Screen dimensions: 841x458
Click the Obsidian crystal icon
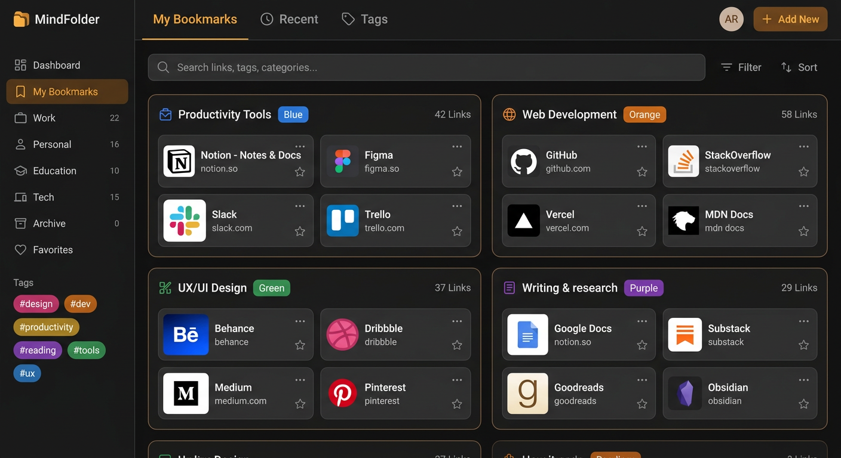pos(685,394)
